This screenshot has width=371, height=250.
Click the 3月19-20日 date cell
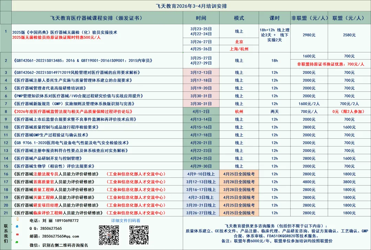[x=201, y=88]
